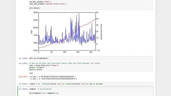Click the print len(pts) line
The width and height of the screenshot is (171, 96).
tap(37, 67)
